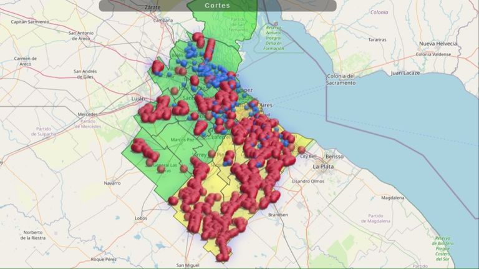Click the Mercedes town label

click(88, 114)
